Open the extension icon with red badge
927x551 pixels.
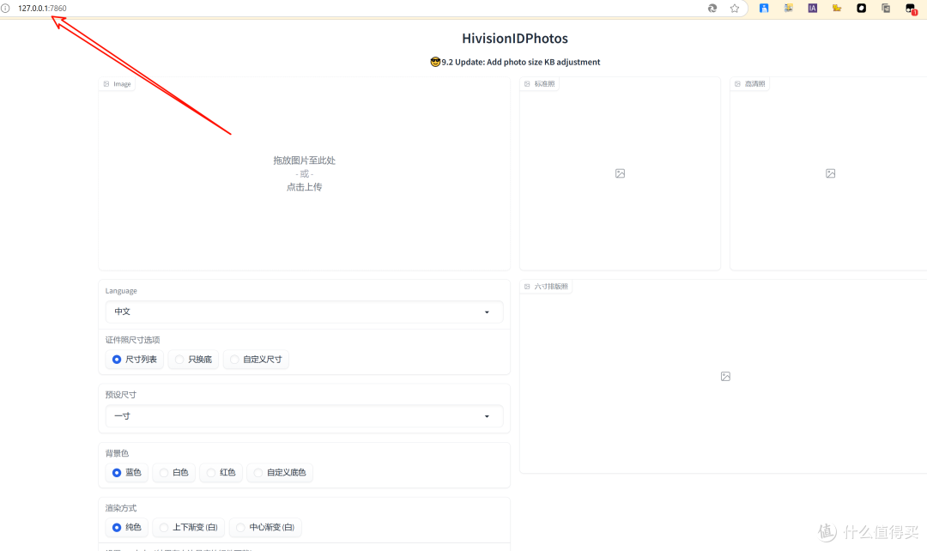pos(911,9)
